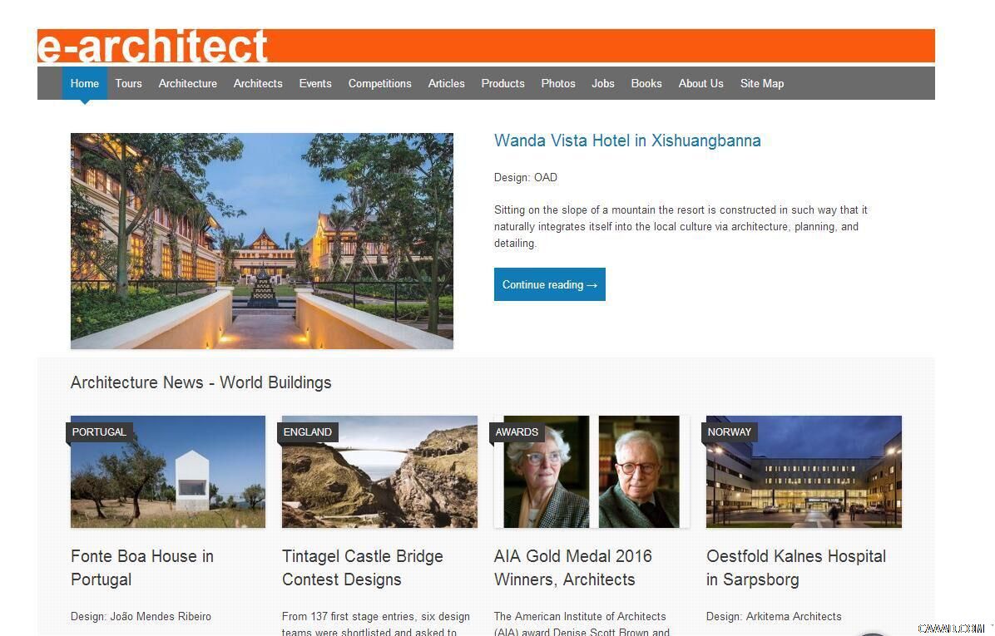Open the Wanda Vista Hotel in Xishuangbanna headline
Viewport: 995px width, 636px height.
click(627, 141)
